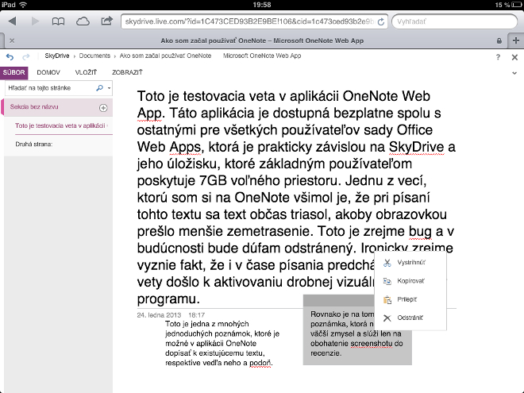Image resolution: width=524 pixels, height=393 pixels.
Task: Redo action in OneNote
Action: click(25, 57)
